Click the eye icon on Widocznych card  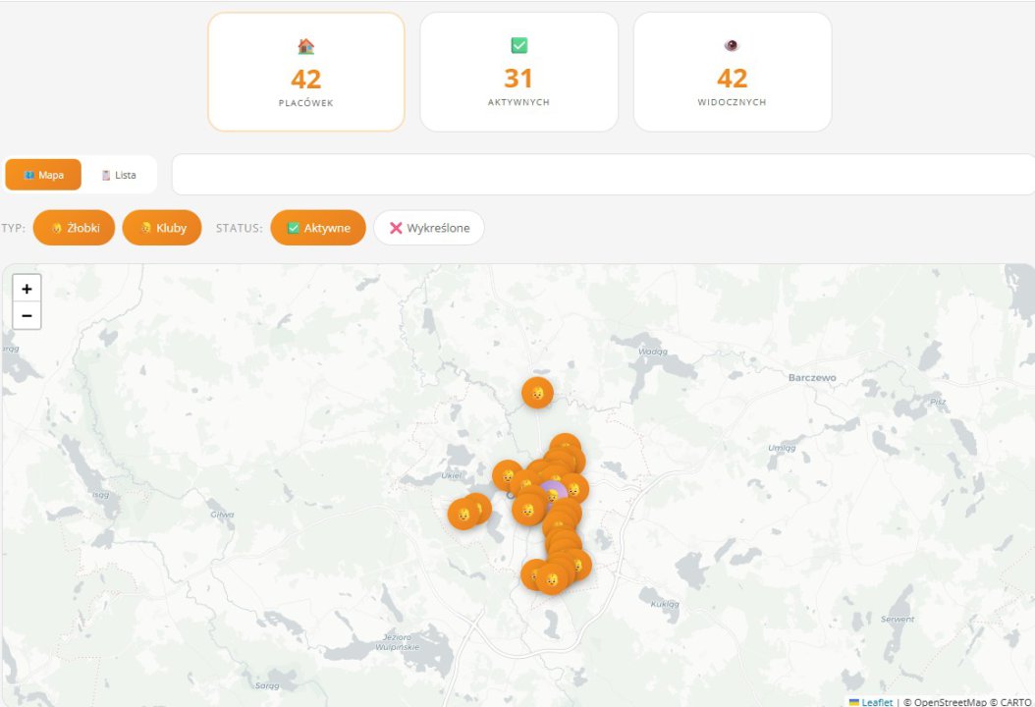click(x=732, y=45)
